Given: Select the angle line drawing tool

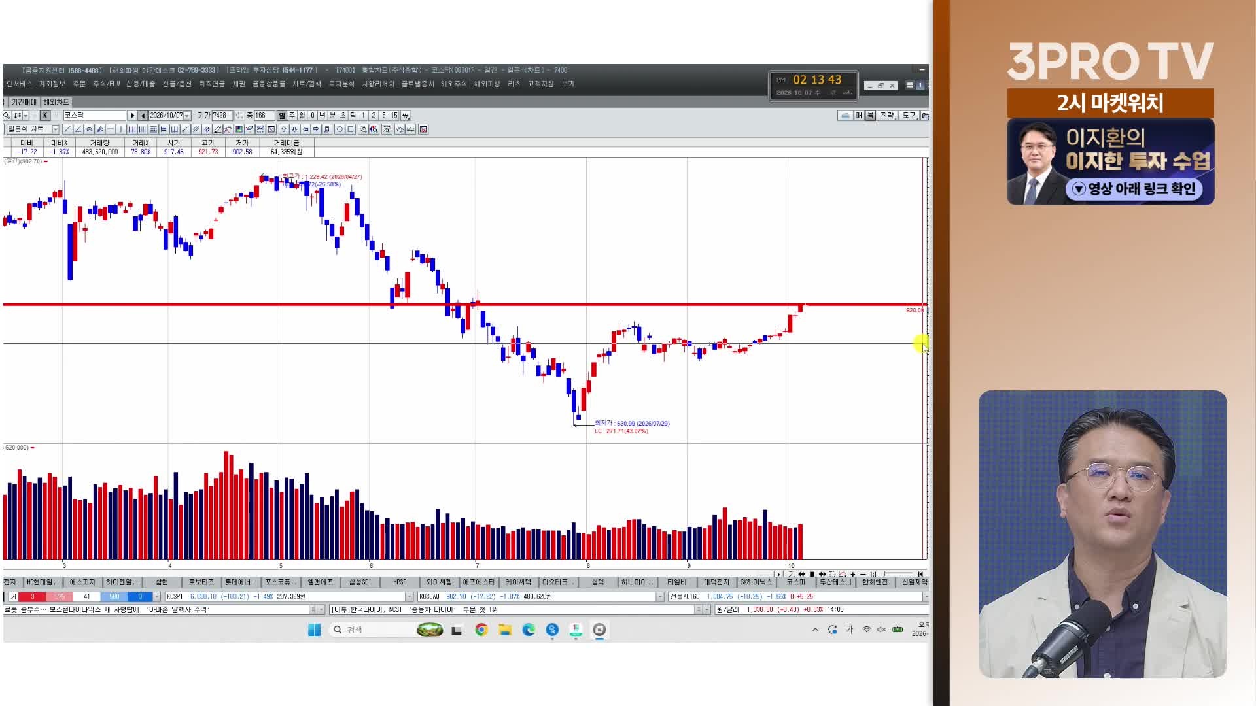Looking at the screenshot, I should pos(78,129).
